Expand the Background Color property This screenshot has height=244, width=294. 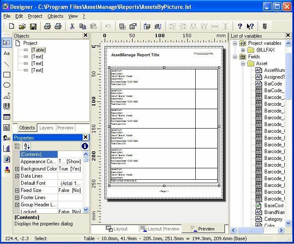click(17, 169)
